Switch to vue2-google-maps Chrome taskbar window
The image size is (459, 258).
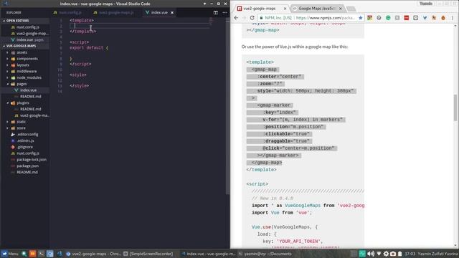pos(93,254)
